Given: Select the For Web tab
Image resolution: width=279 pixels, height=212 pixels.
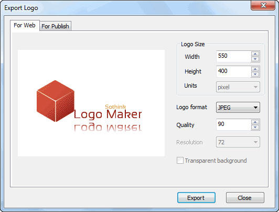Looking at the screenshot, I should coord(25,26).
